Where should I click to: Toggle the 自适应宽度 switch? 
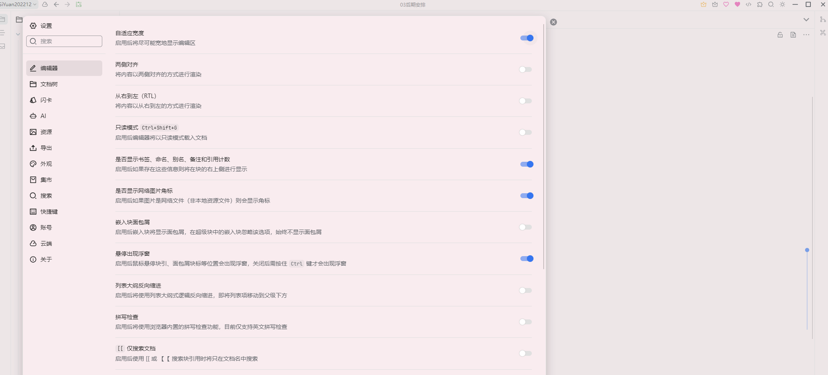[x=526, y=38]
